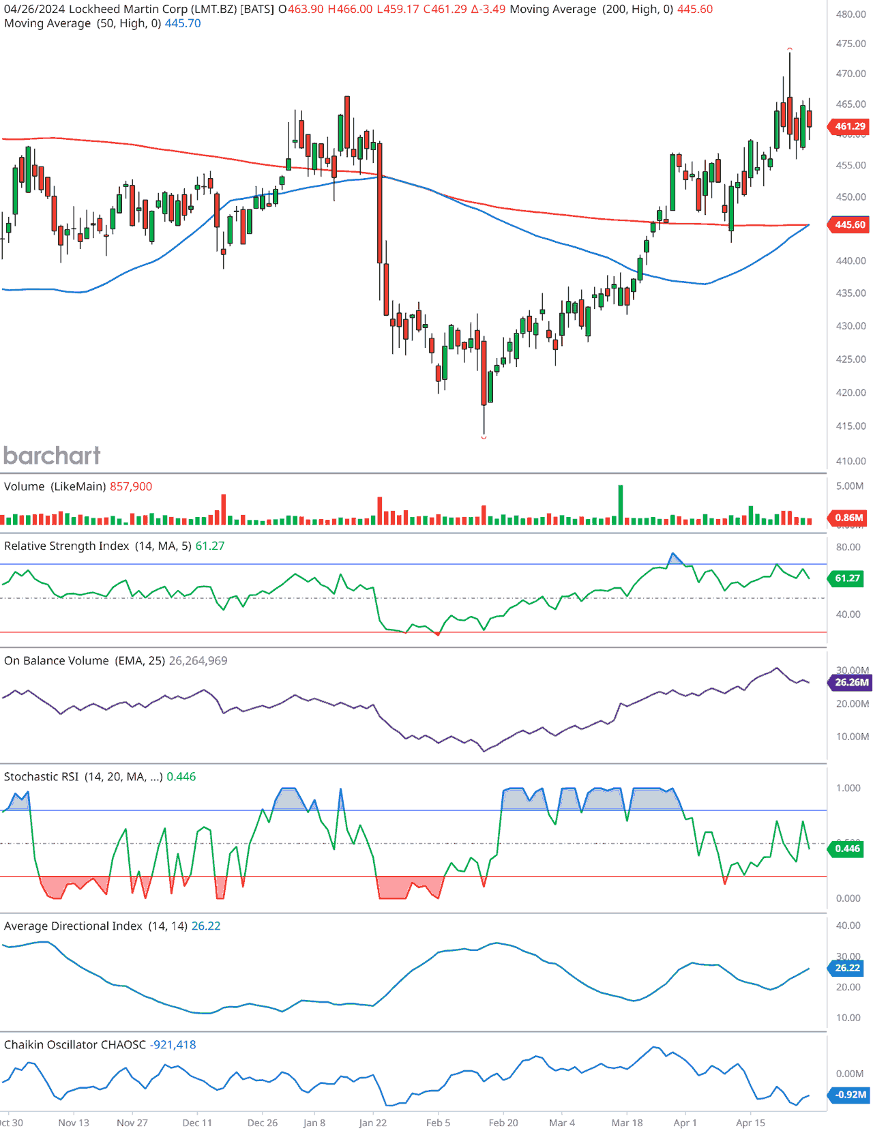Image resolution: width=873 pixels, height=1133 pixels.
Task: Click the 5.00M volume axis label
Action: 850,486
